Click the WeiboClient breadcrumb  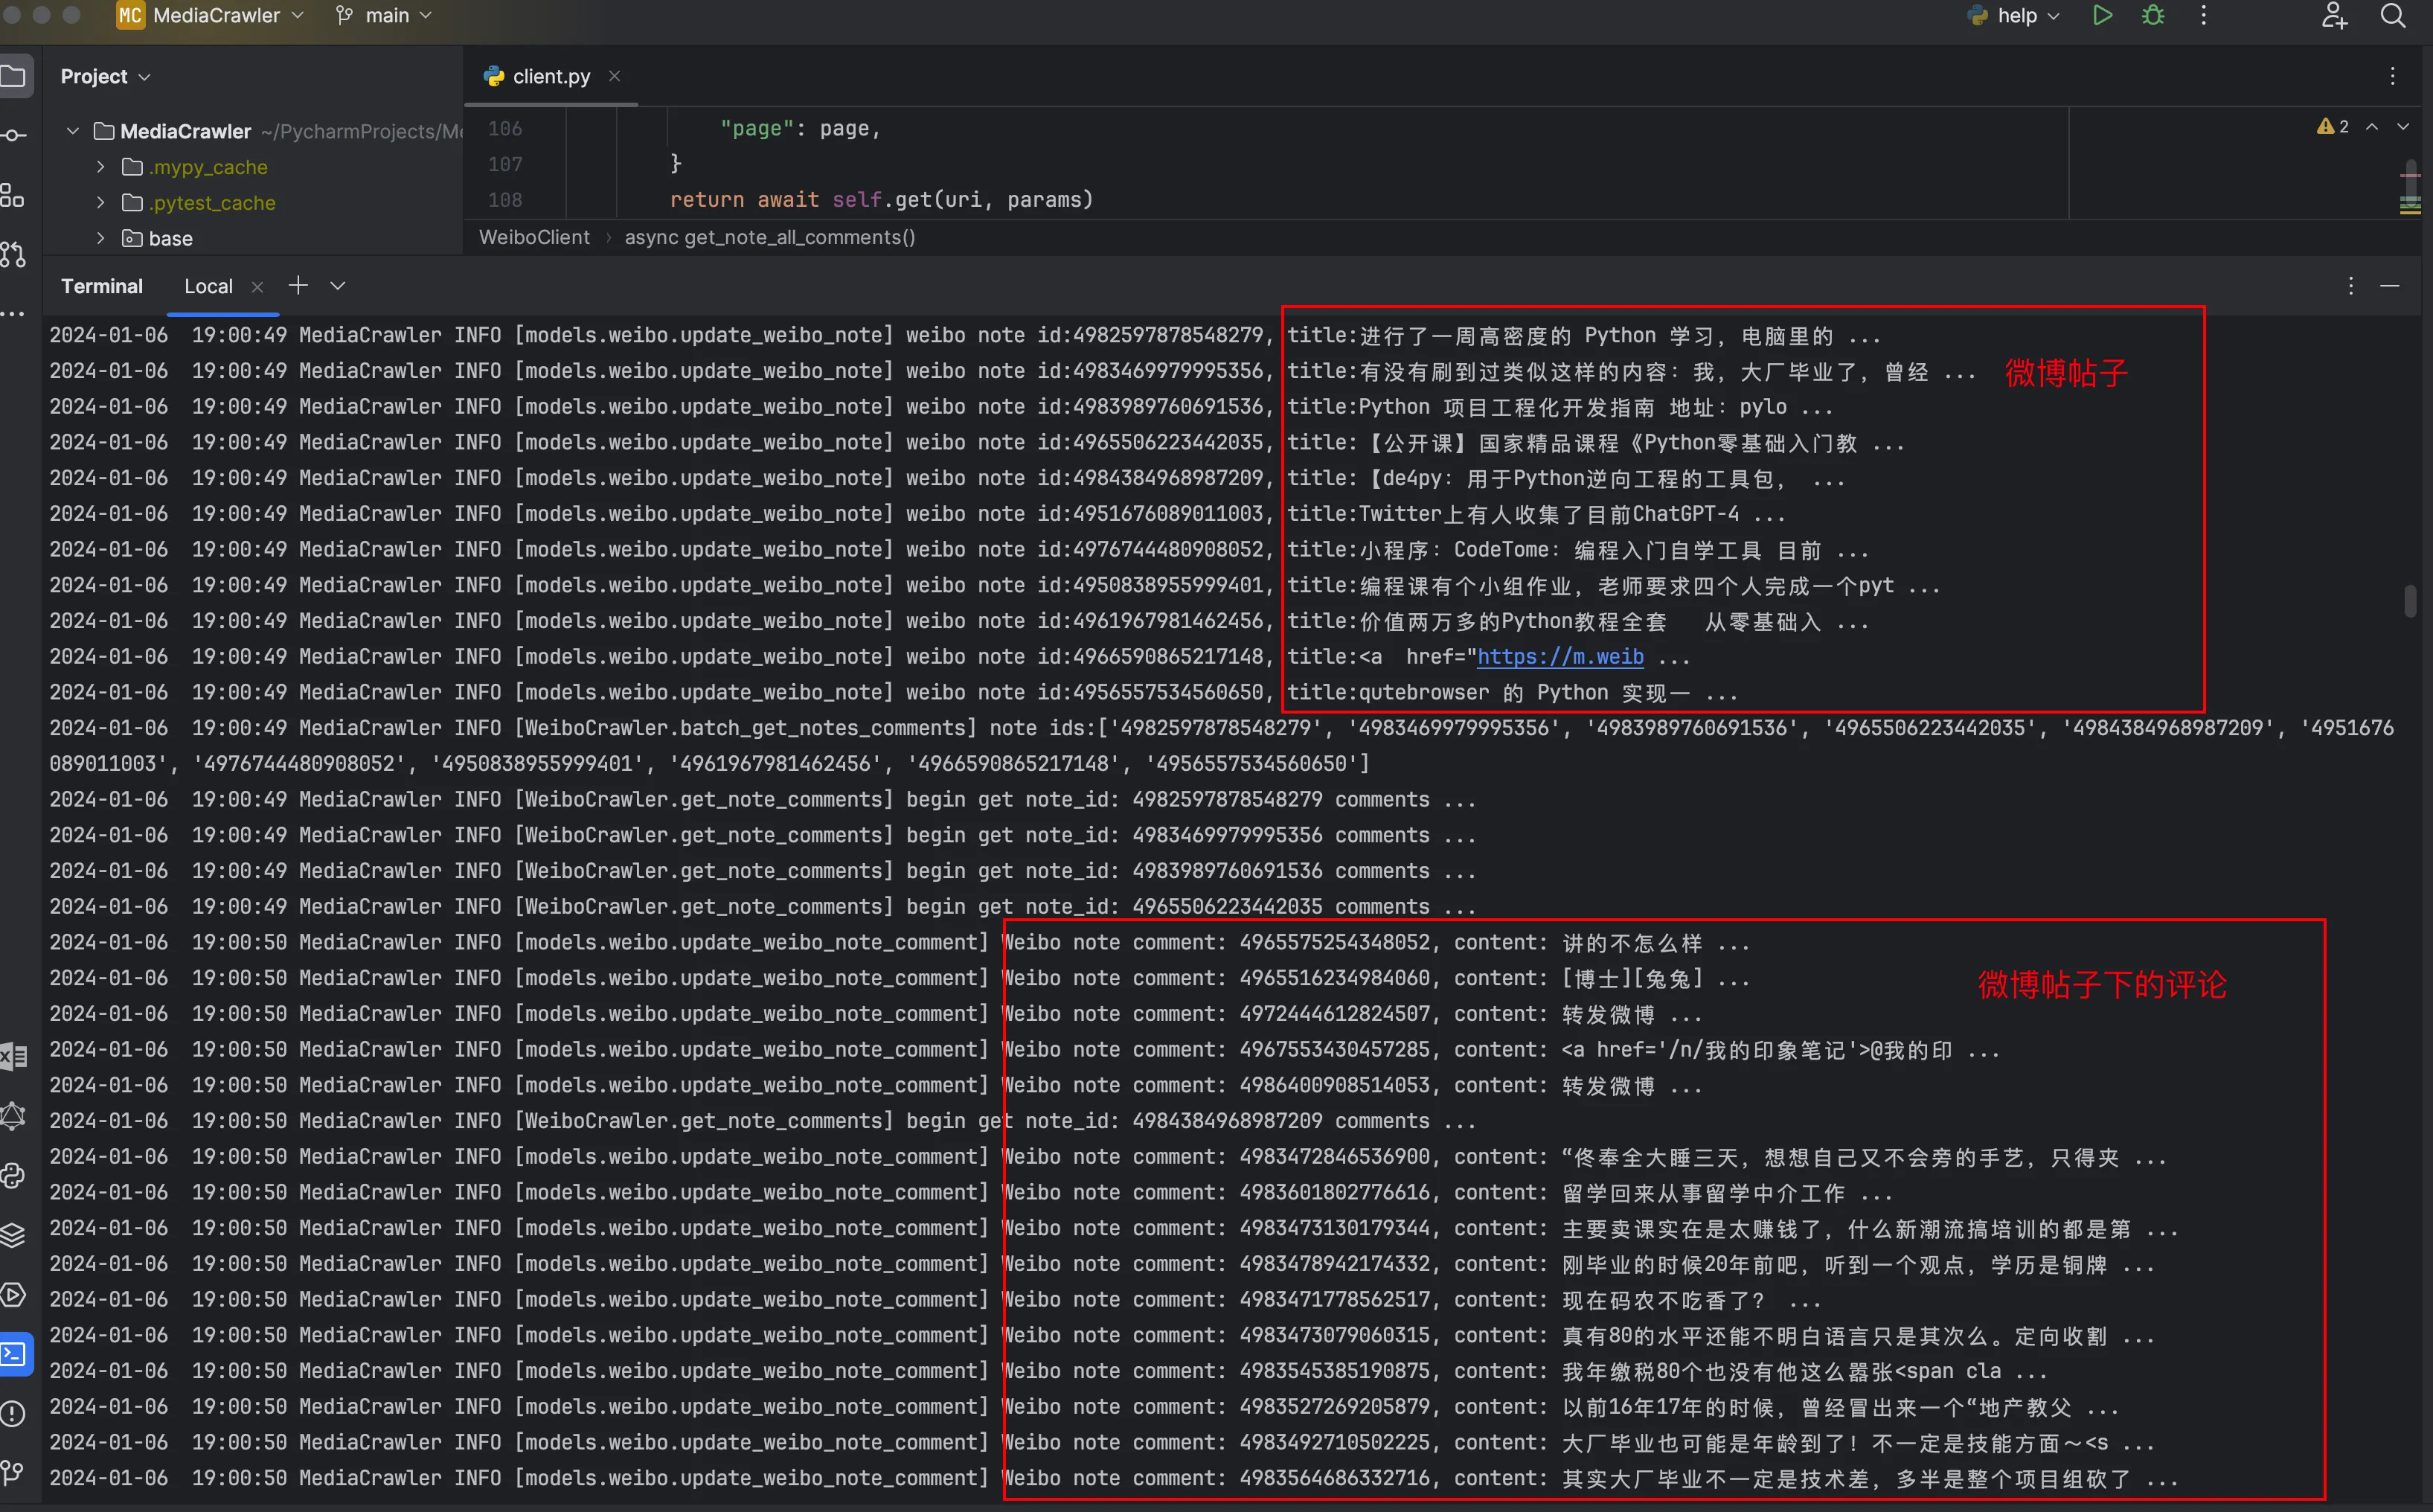point(534,237)
